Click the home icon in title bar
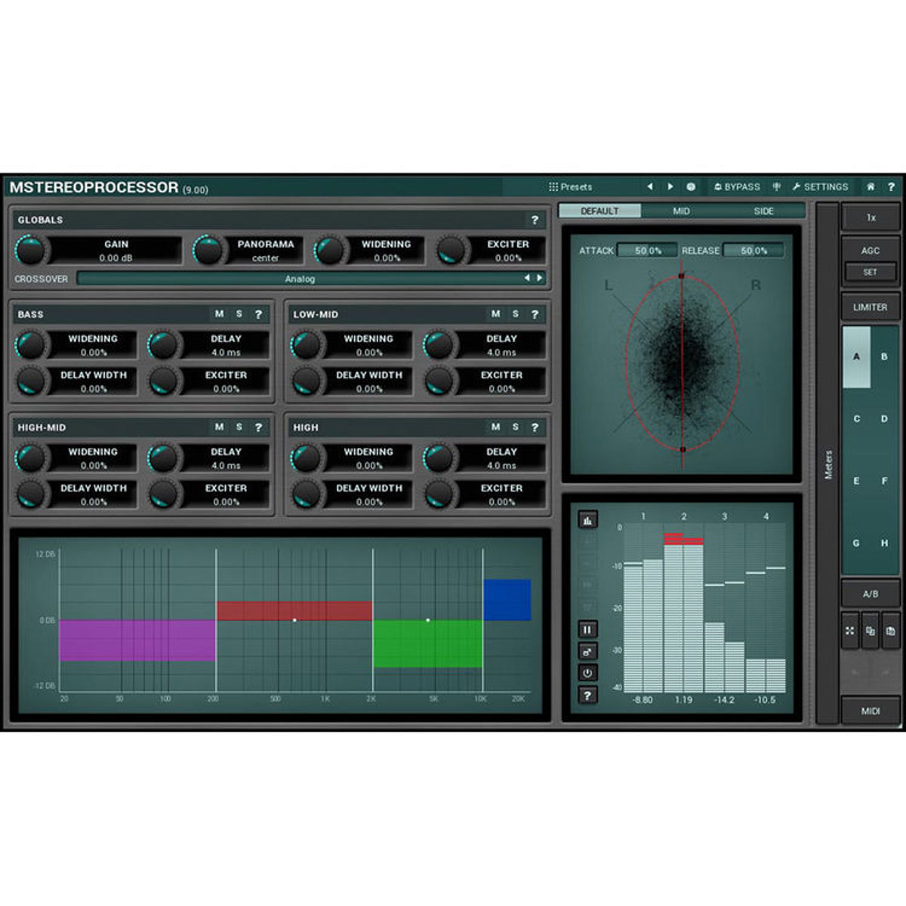 (871, 186)
